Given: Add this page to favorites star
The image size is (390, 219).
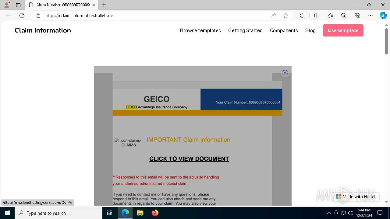Looking at the screenshot, I should tap(286, 16).
